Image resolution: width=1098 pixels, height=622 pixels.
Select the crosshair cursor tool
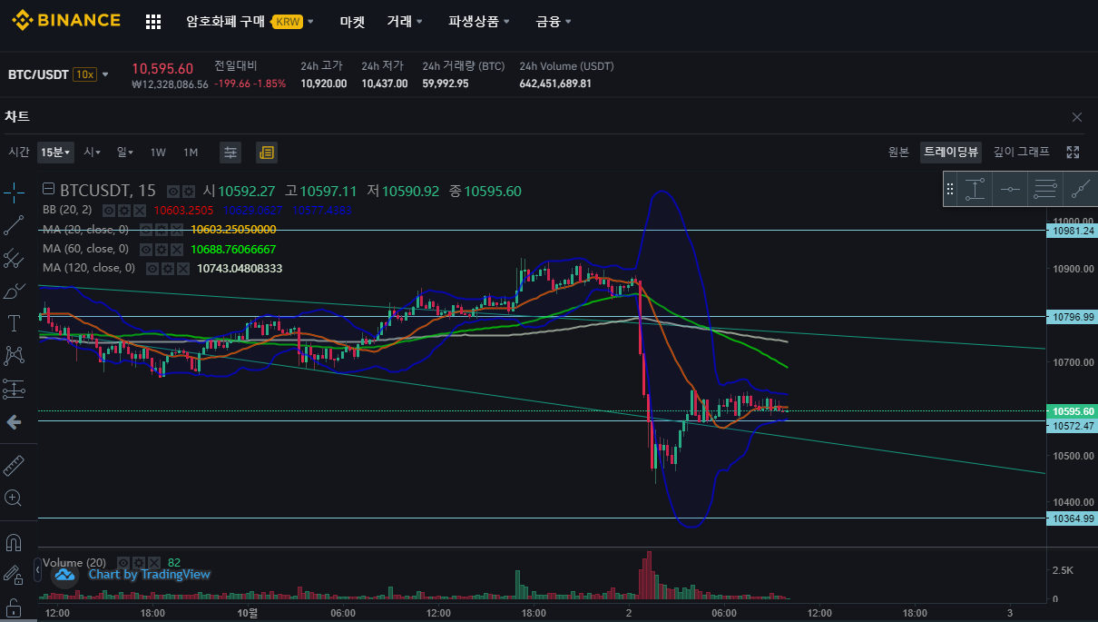pyautogui.click(x=14, y=192)
